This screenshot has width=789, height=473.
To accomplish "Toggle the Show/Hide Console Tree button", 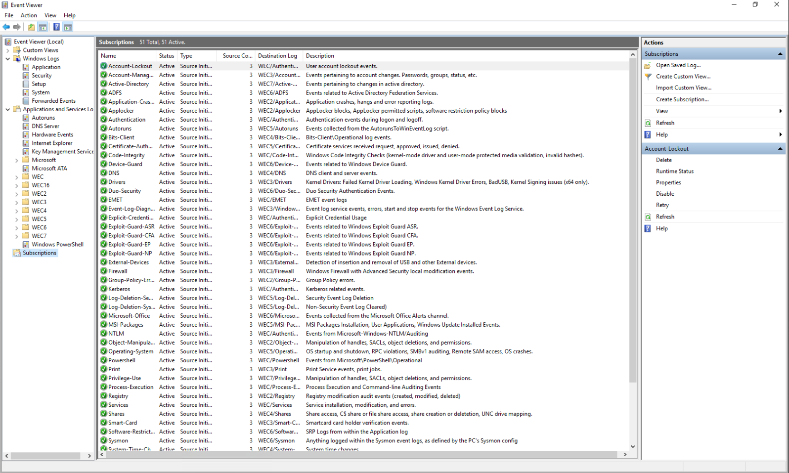I will pos(43,27).
